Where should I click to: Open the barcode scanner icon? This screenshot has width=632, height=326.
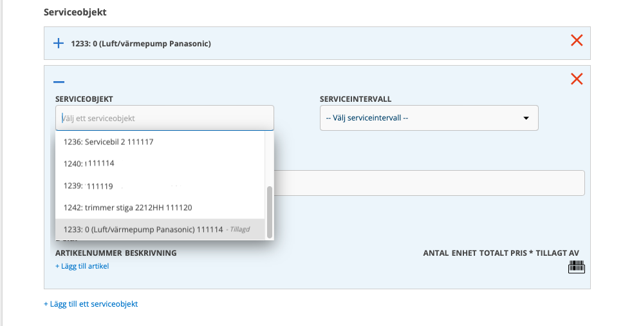576,268
